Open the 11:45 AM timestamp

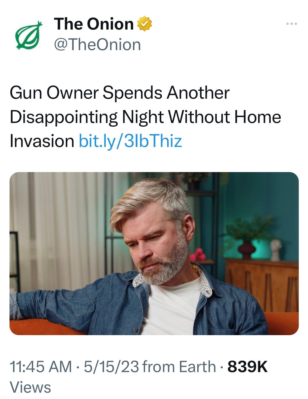click(x=41, y=367)
